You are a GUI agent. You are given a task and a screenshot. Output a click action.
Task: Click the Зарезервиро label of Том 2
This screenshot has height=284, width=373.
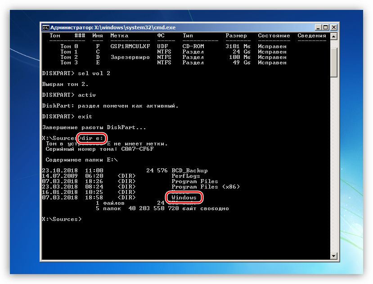(x=130, y=57)
